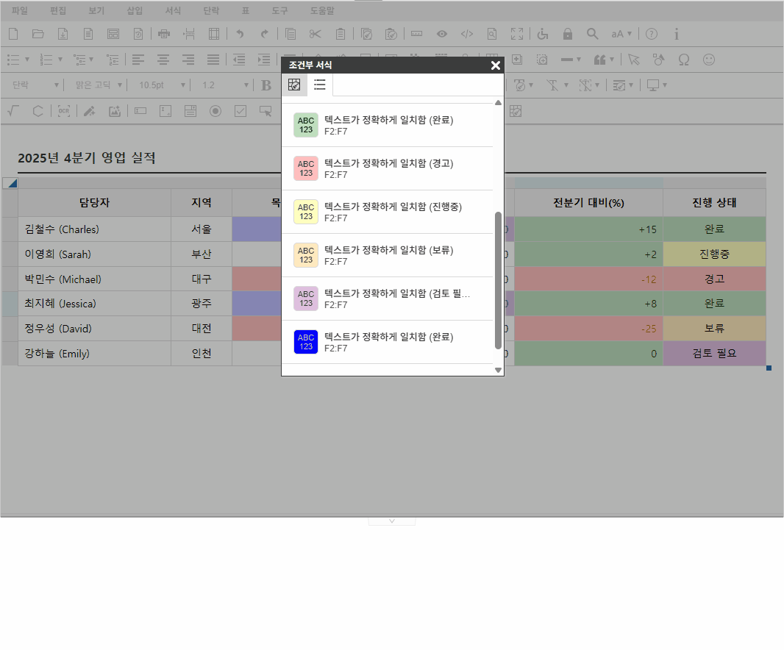Click the blue swatch of the last 완료 rule
Image resolution: width=784 pixels, height=650 pixels.
[306, 342]
